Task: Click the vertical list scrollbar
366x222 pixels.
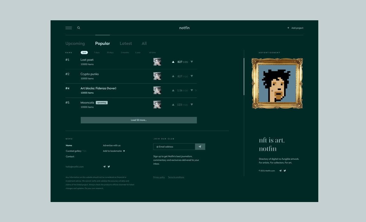Action: (244, 76)
